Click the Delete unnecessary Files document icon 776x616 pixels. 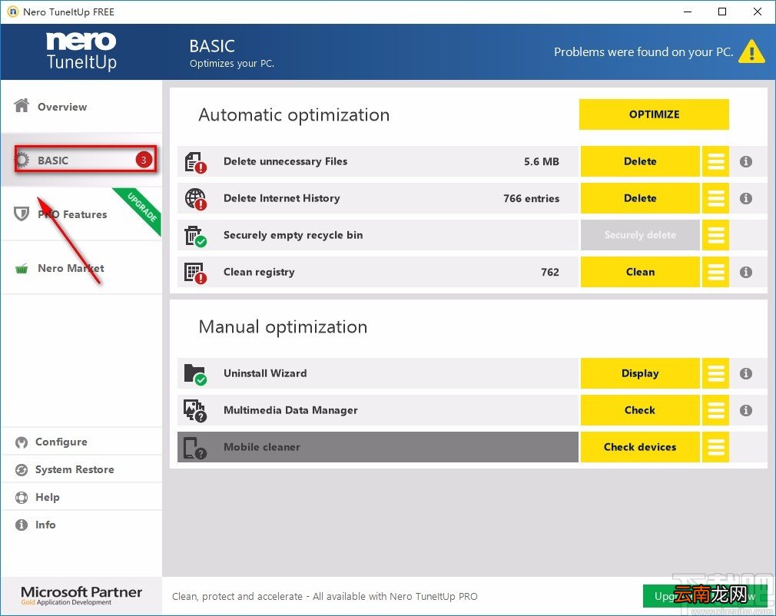(195, 162)
